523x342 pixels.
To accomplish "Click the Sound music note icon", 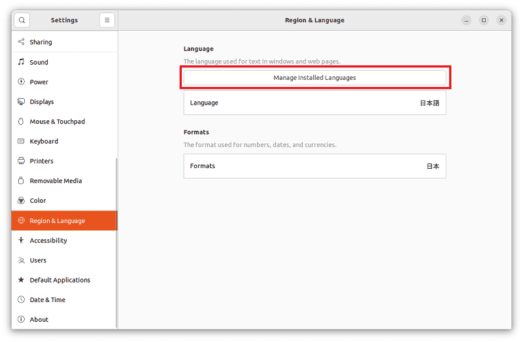I will pyautogui.click(x=21, y=61).
